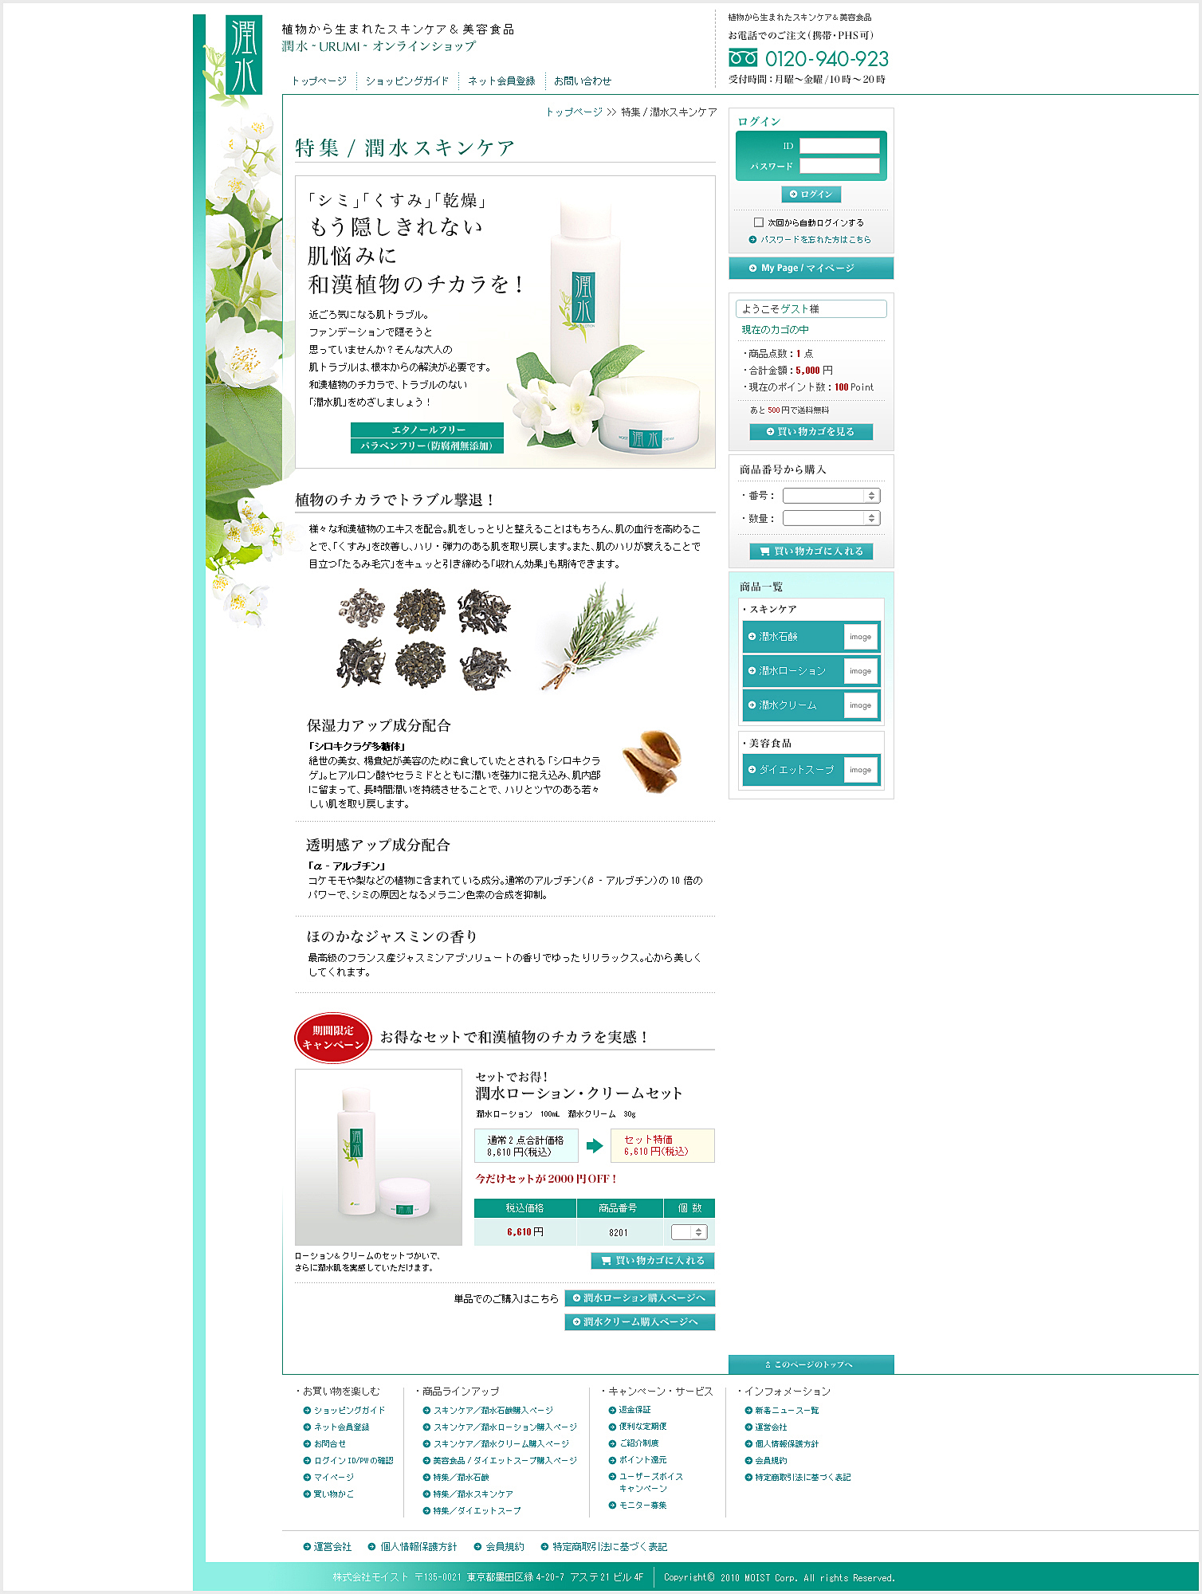Open the 個数 dropdown for item 8201

[689, 1232]
